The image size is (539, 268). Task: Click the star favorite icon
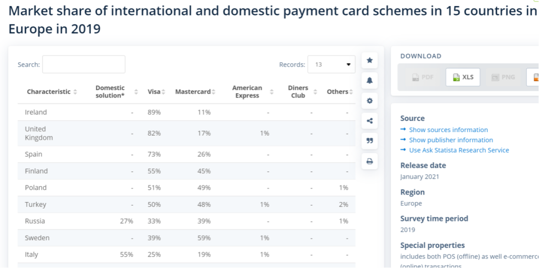[x=369, y=60]
